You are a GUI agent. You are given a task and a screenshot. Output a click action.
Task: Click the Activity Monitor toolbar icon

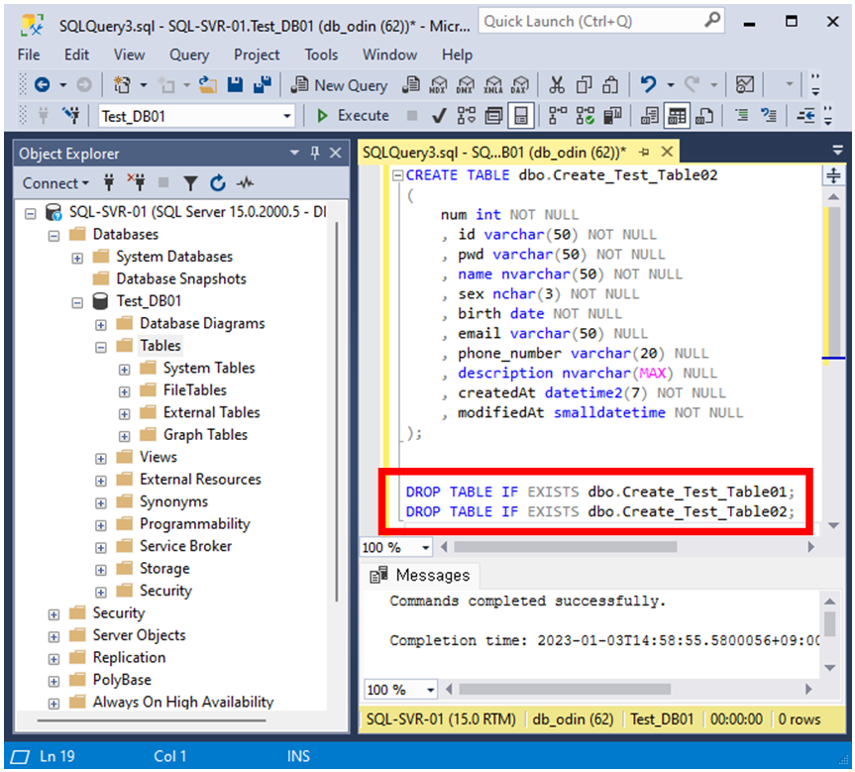[x=745, y=84]
